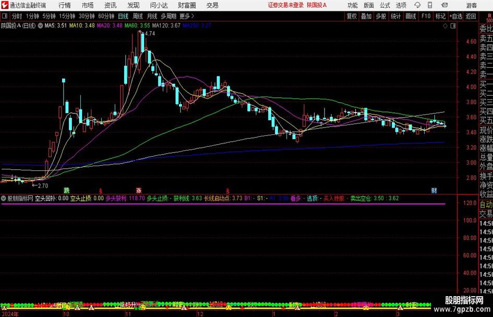This screenshot has width=493, height=317.
Task: Click the 标记 mark button
Action: (440, 16)
